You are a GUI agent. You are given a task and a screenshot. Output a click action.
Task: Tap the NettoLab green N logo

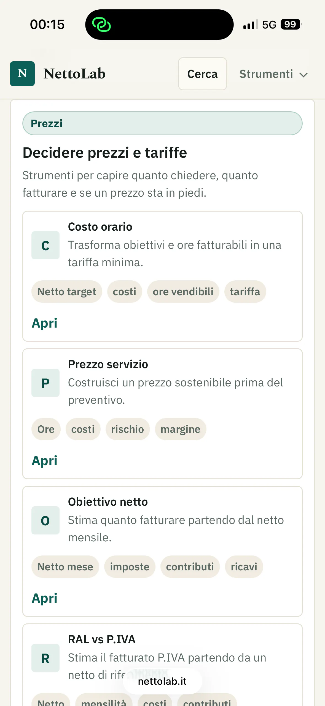click(x=22, y=74)
